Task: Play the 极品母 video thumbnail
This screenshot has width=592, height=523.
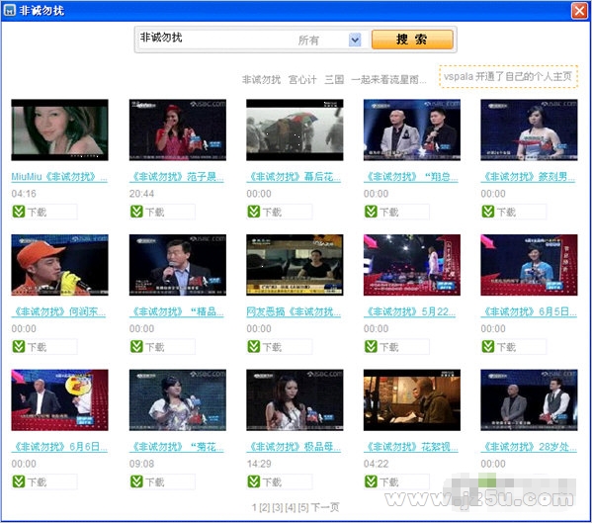Action: [x=295, y=400]
